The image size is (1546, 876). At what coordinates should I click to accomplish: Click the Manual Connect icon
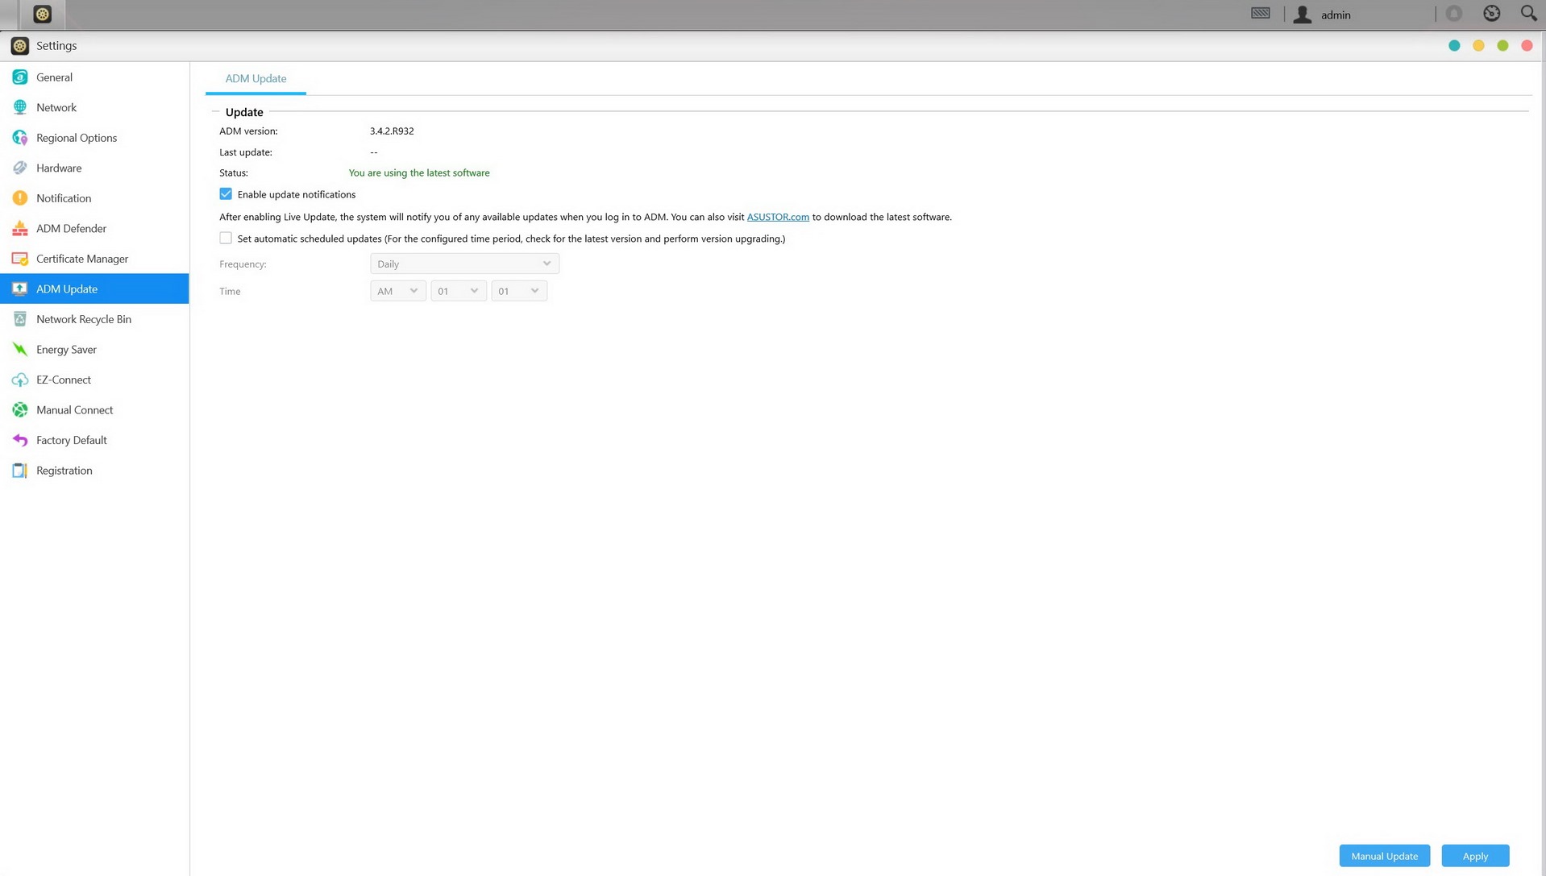point(20,410)
